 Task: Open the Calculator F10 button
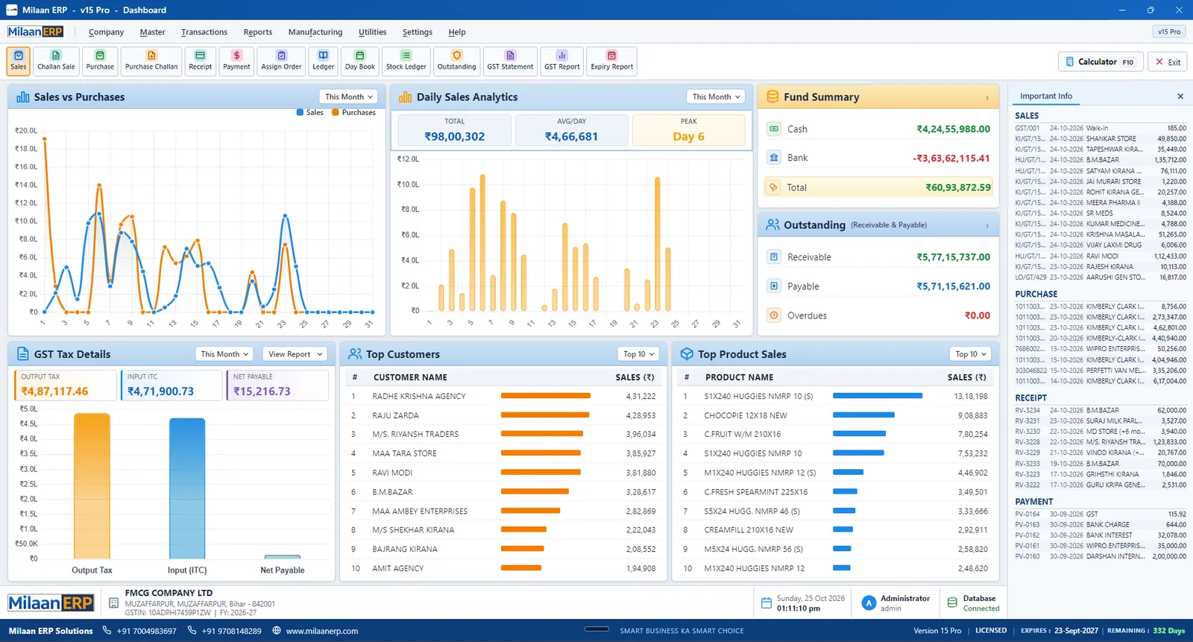[x=1100, y=62]
